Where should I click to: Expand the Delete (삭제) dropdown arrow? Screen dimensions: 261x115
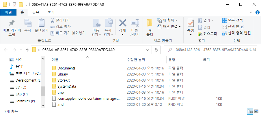pyautogui.click(x=122, y=35)
